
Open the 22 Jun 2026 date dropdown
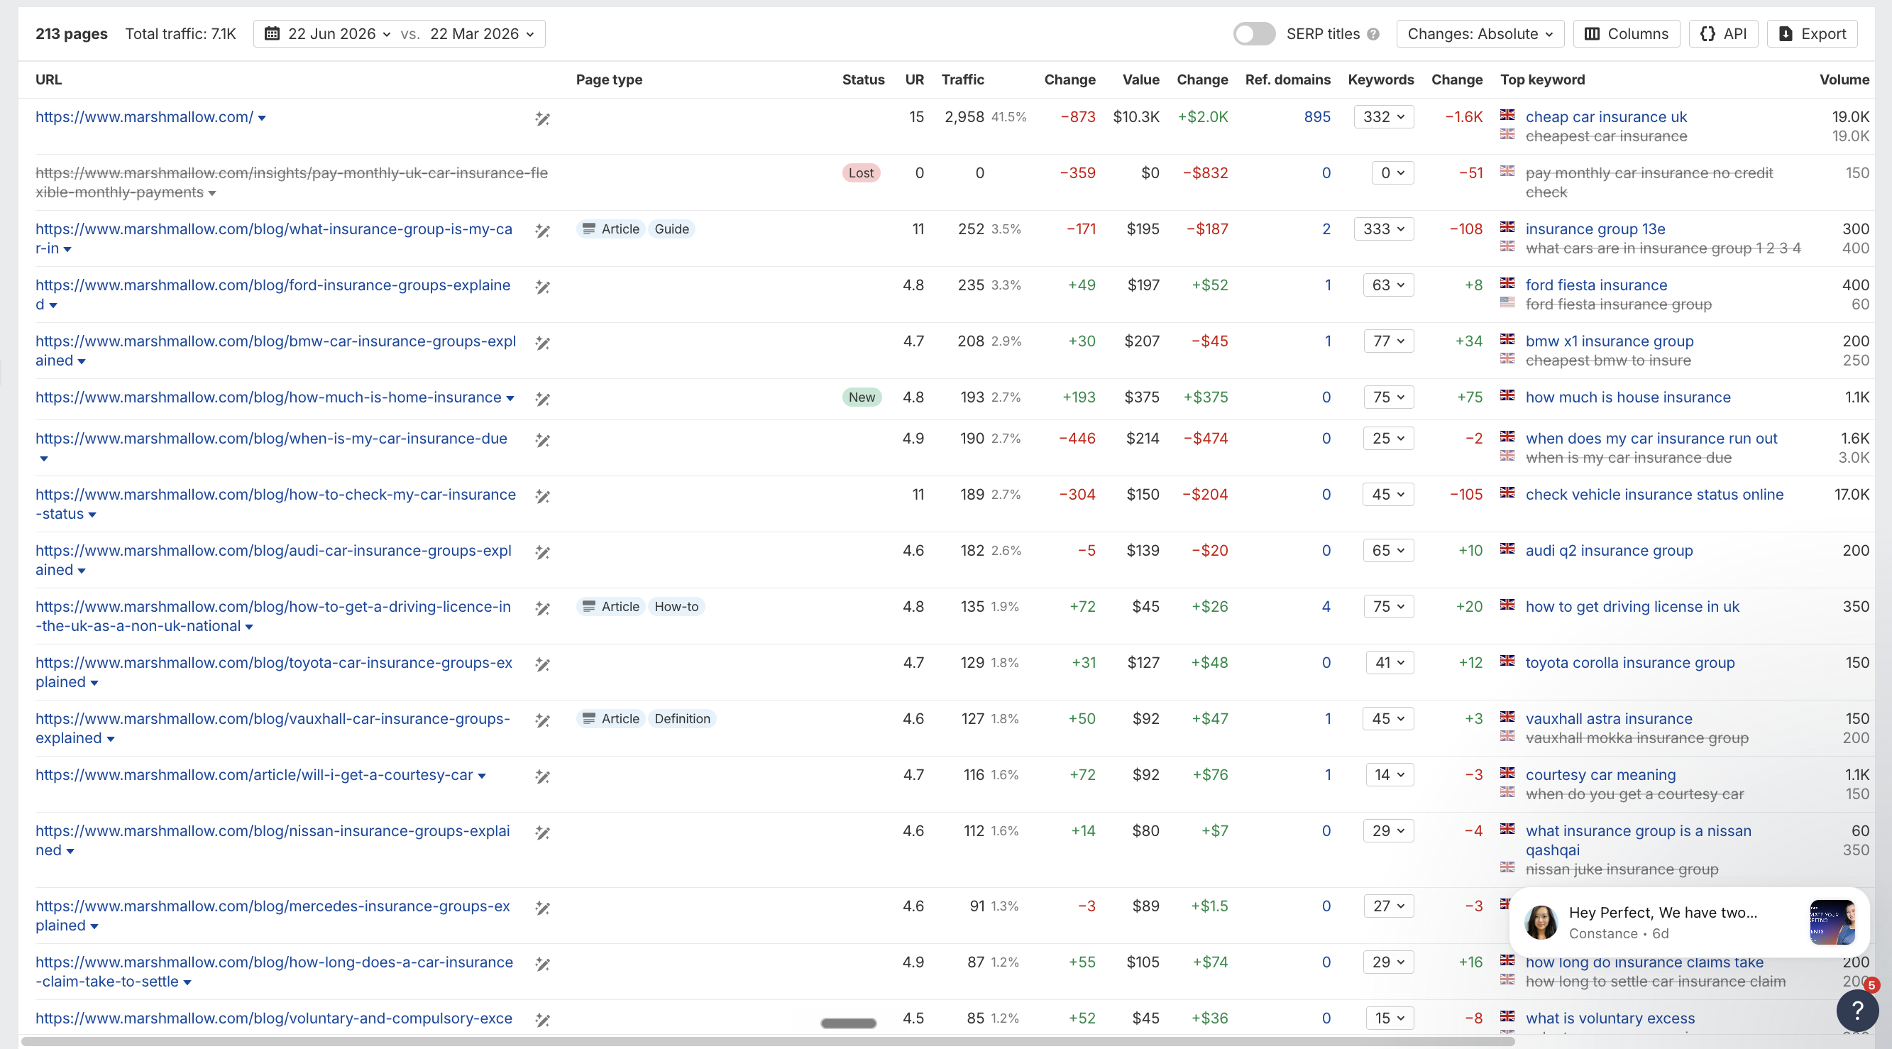[x=339, y=34]
